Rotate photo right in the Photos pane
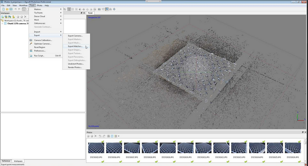The image size is (308, 166). click(x=104, y=136)
